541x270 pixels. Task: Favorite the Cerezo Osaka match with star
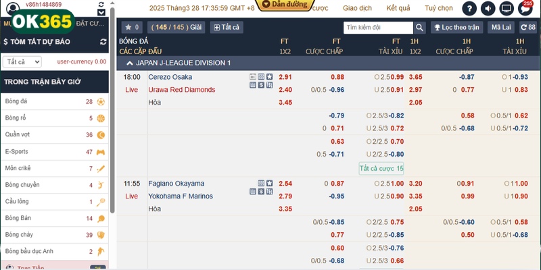(x=269, y=77)
